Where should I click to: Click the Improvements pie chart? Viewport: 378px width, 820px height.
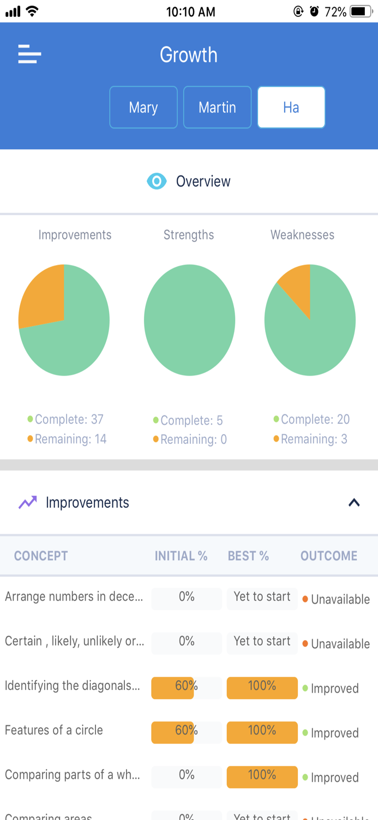pyautogui.click(x=64, y=320)
